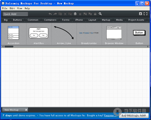Click the Copy icon in toolbar
Viewport: 151px width, 120px height.
(x=70, y=14)
